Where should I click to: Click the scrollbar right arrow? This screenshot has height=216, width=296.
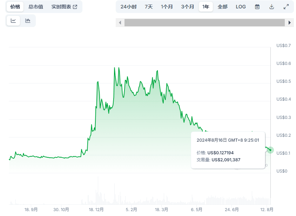click(290, 23)
